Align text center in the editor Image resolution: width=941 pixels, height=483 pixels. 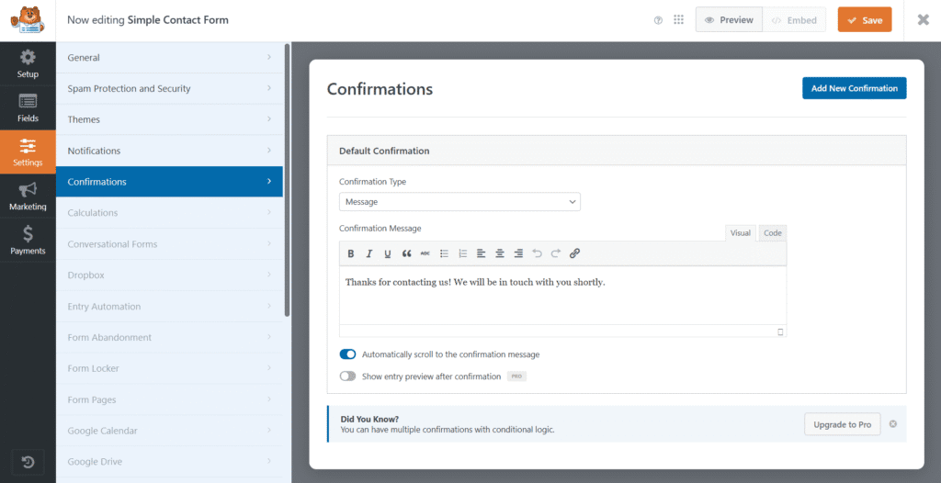[x=500, y=253]
